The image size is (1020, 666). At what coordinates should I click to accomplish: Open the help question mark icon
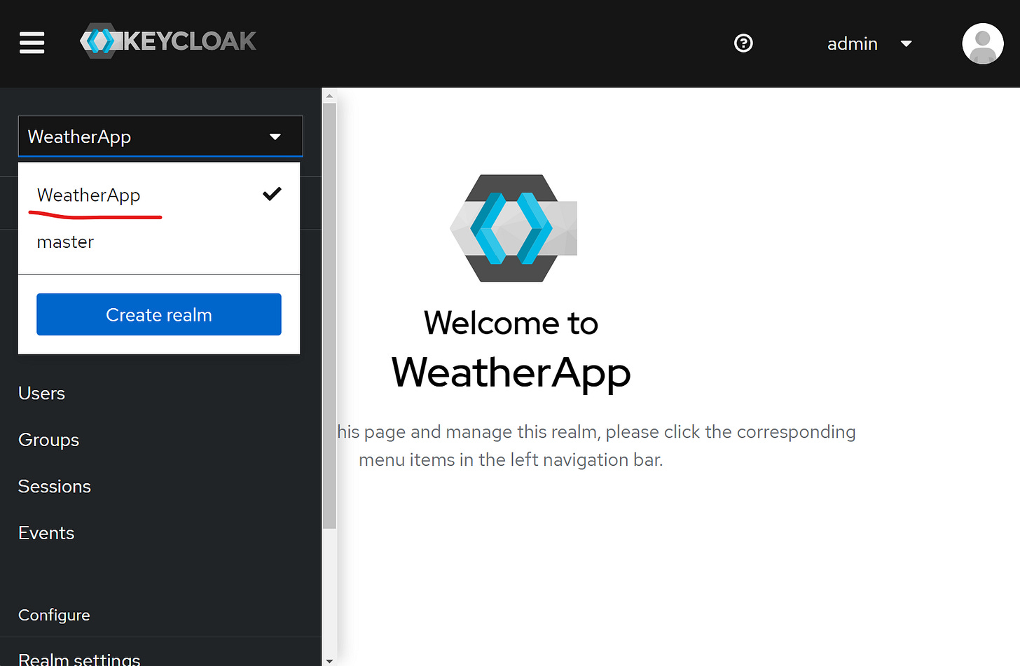(743, 43)
